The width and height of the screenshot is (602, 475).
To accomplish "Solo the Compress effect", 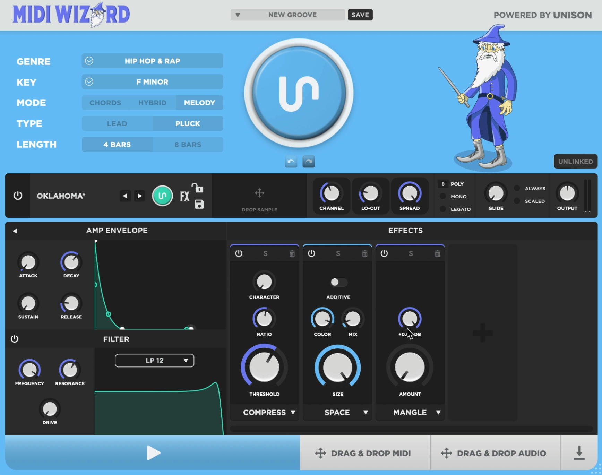I will 265,254.
